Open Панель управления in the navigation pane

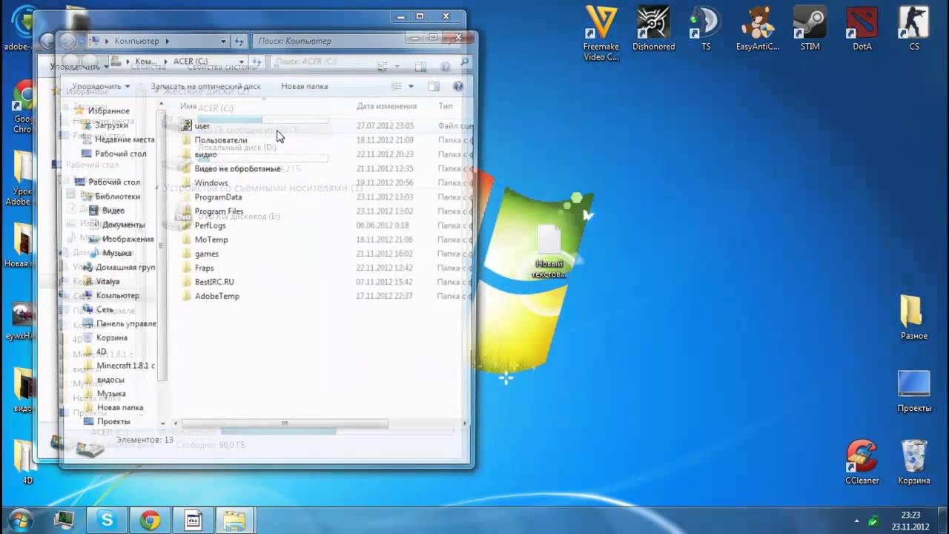(x=126, y=323)
